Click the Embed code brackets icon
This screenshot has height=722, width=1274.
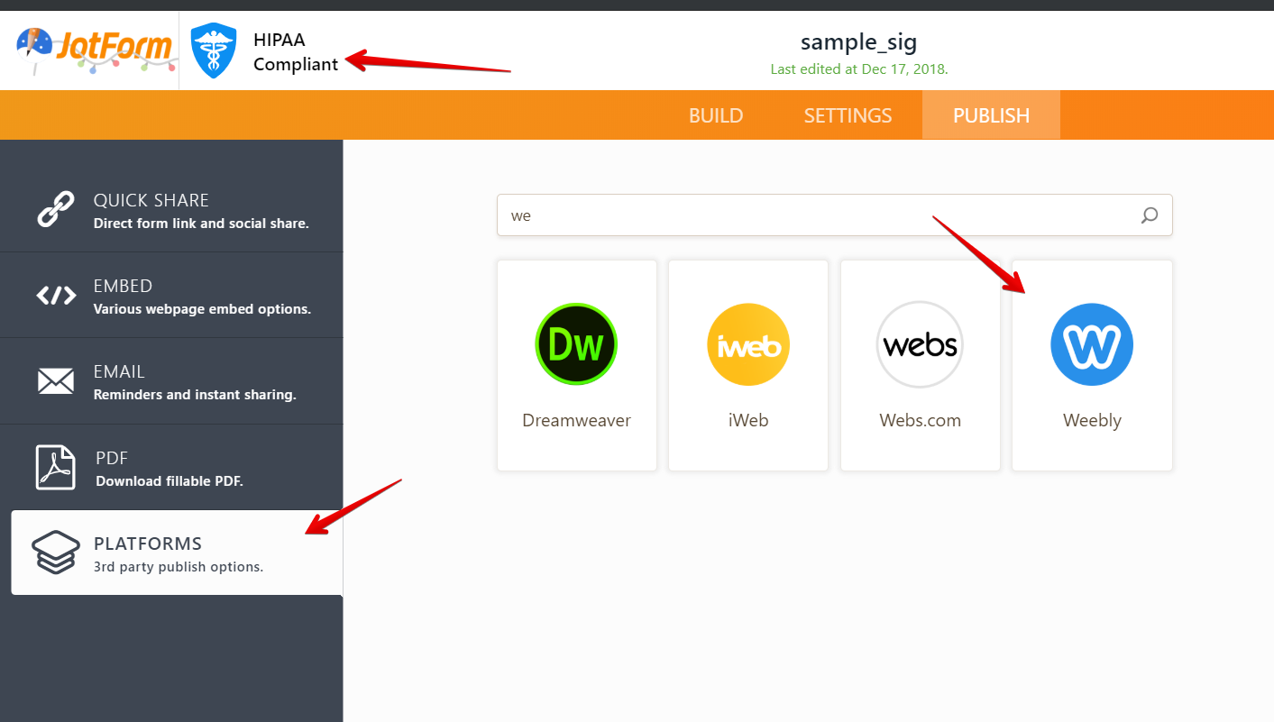click(x=56, y=296)
